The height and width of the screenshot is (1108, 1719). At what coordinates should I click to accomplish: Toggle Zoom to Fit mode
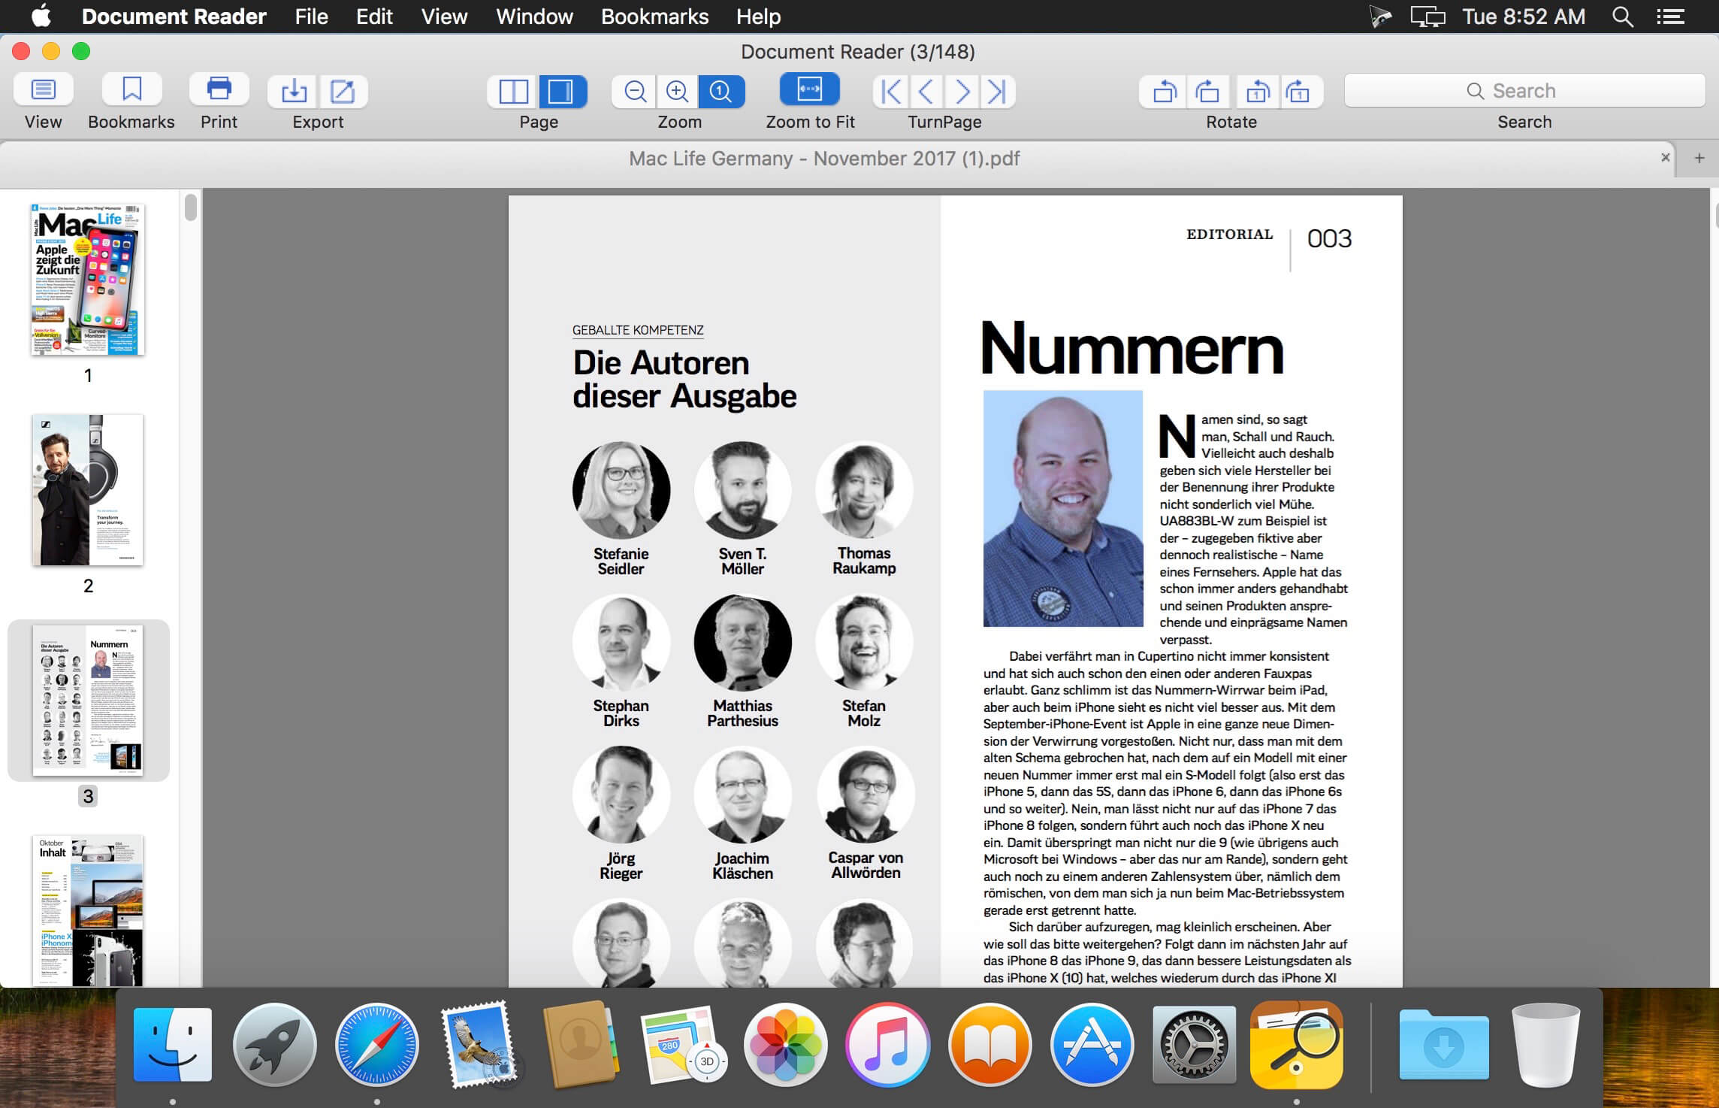tap(809, 90)
